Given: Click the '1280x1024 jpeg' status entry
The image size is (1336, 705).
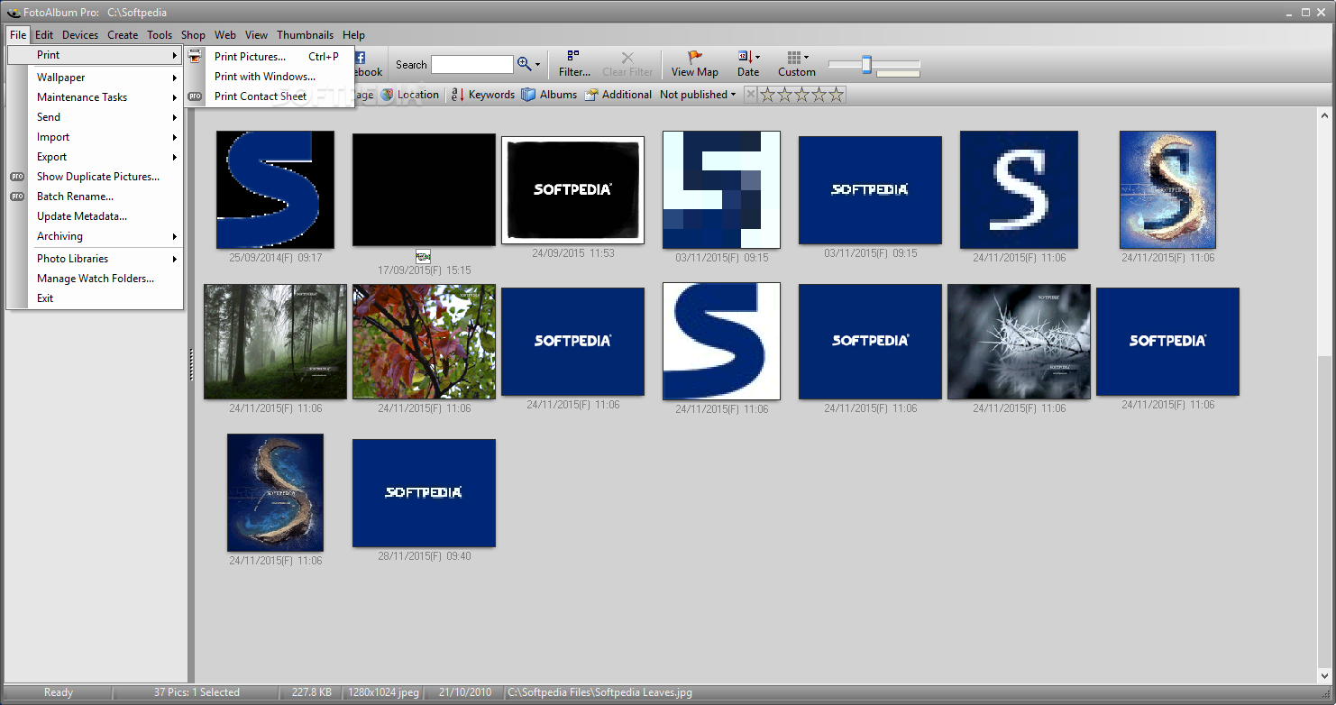Looking at the screenshot, I should (x=383, y=692).
